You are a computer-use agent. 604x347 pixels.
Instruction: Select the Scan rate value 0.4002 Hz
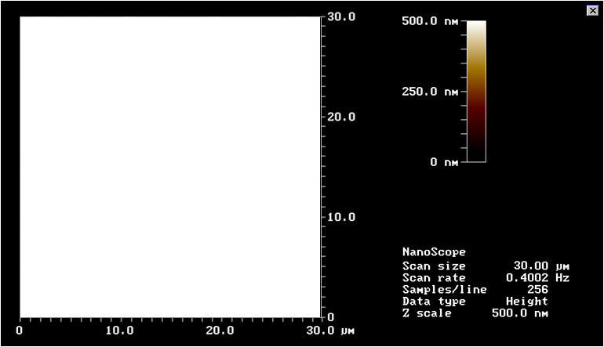[x=538, y=277]
